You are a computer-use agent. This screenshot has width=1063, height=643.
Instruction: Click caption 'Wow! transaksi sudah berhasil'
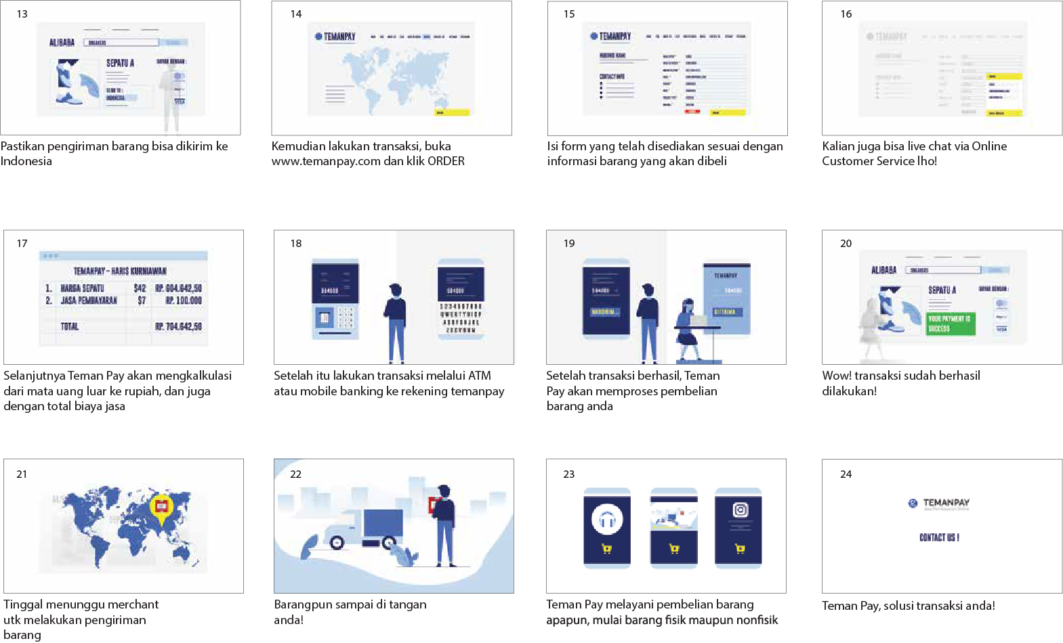point(901,376)
